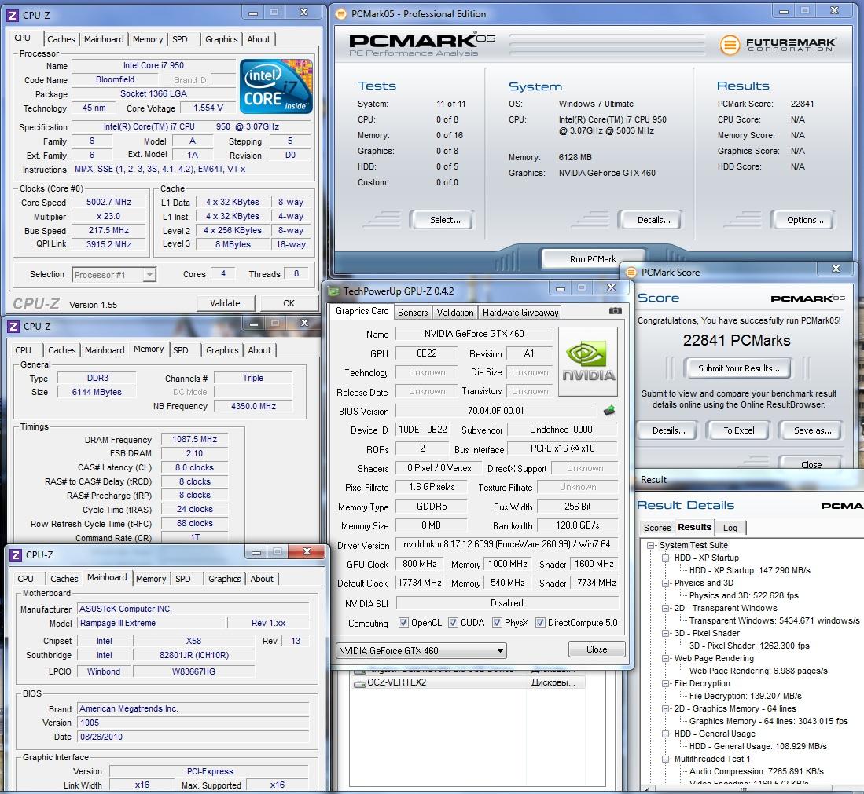The width and height of the screenshot is (864, 794).
Task: Open About tab in the top CPU-Z window
Action: coord(259,39)
